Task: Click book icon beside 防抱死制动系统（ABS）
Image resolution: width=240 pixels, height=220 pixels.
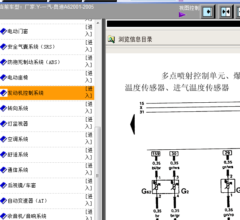Action: [4, 62]
